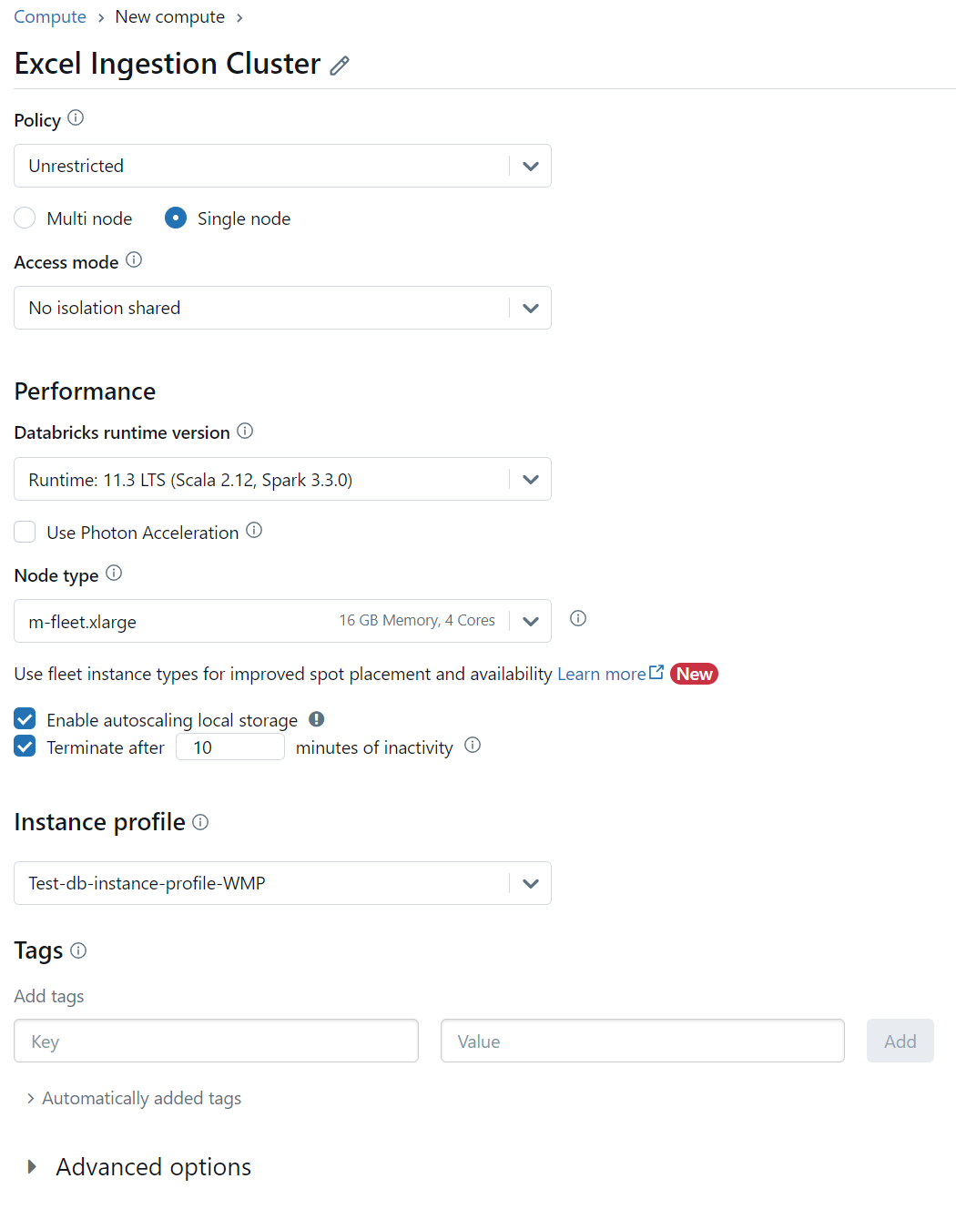Open Databricks runtime version info icon
This screenshot has width=956, height=1209.
(x=245, y=431)
